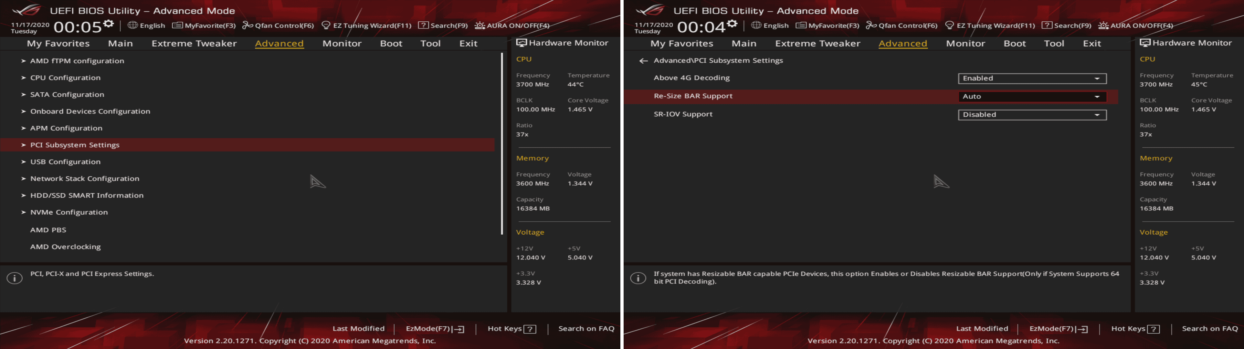Image resolution: width=1244 pixels, height=349 pixels.
Task: Switch to My Favorites tab on the 00:05 screen
Action: click(x=58, y=43)
